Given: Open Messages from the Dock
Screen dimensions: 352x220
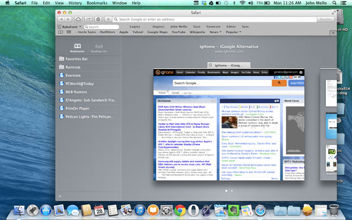Looking at the screenshot, I should point(73,210).
